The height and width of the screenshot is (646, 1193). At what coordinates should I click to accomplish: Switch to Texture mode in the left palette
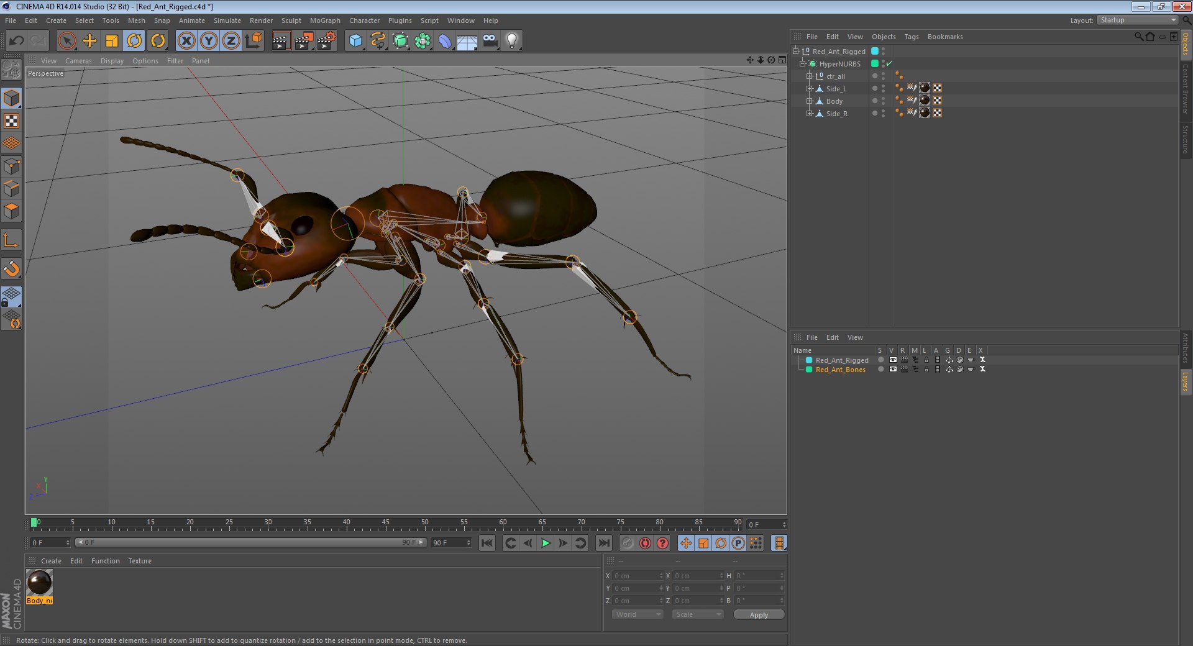point(12,121)
